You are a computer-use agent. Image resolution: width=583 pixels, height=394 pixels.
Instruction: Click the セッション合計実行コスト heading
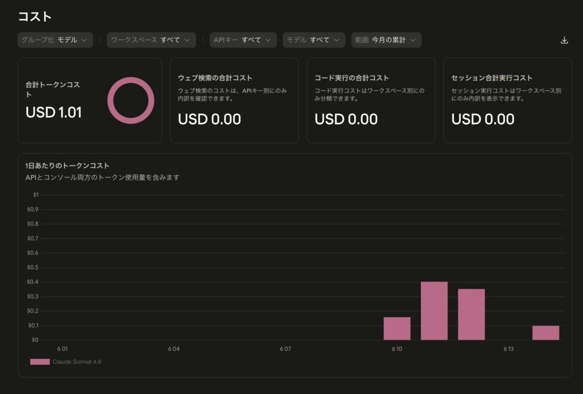(492, 78)
